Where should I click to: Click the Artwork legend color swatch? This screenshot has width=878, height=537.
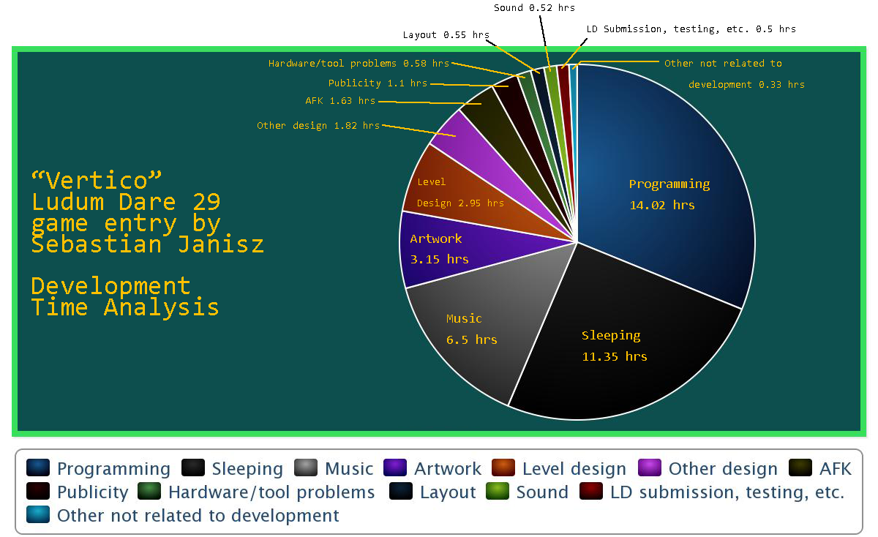pos(395,468)
